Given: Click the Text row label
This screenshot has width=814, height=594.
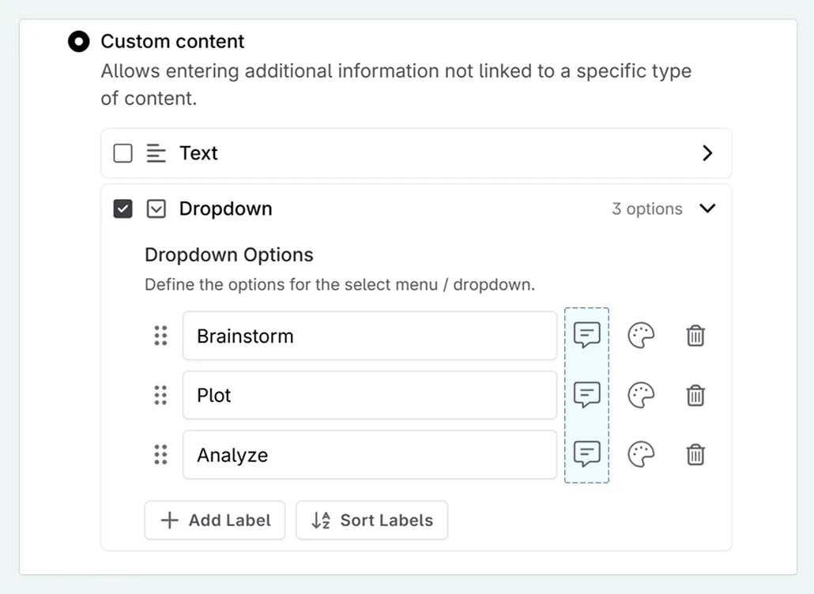Looking at the screenshot, I should pos(198,153).
